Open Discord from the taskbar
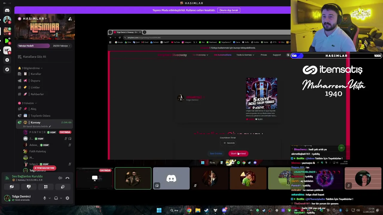Image resolution: width=383 pixels, height=215 pixels. click(224, 210)
